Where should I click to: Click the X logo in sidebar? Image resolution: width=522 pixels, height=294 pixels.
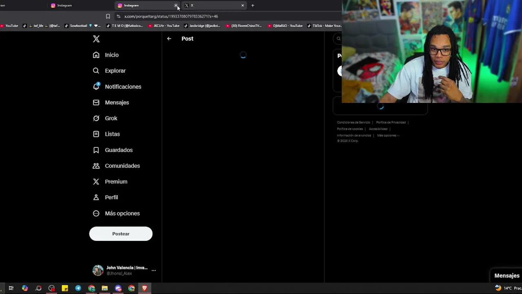pyautogui.click(x=96, y=39)
